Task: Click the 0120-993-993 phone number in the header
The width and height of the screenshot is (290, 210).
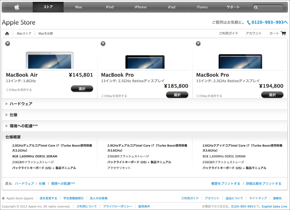Action: click(x=268, y=22)
